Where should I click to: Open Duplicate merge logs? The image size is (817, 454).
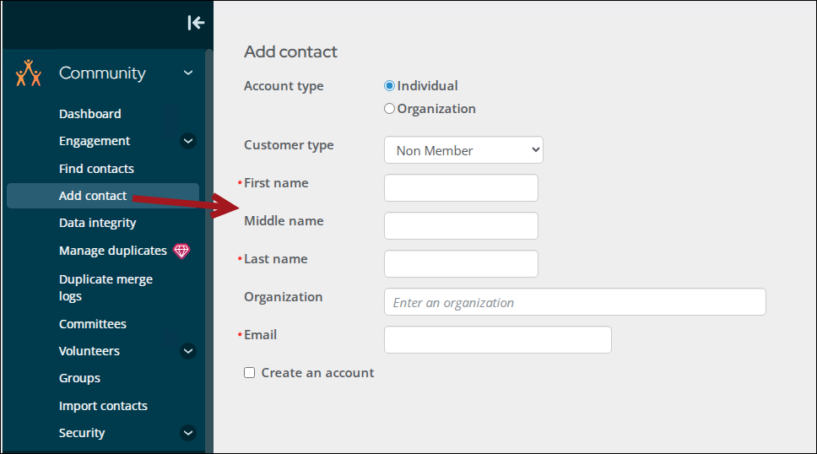click(106, 288)
